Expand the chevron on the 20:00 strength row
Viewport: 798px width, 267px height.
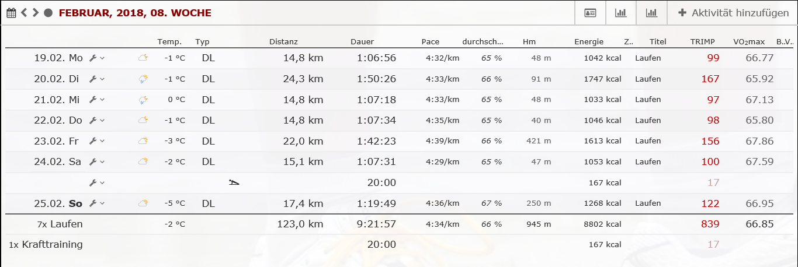coord(102,183)
